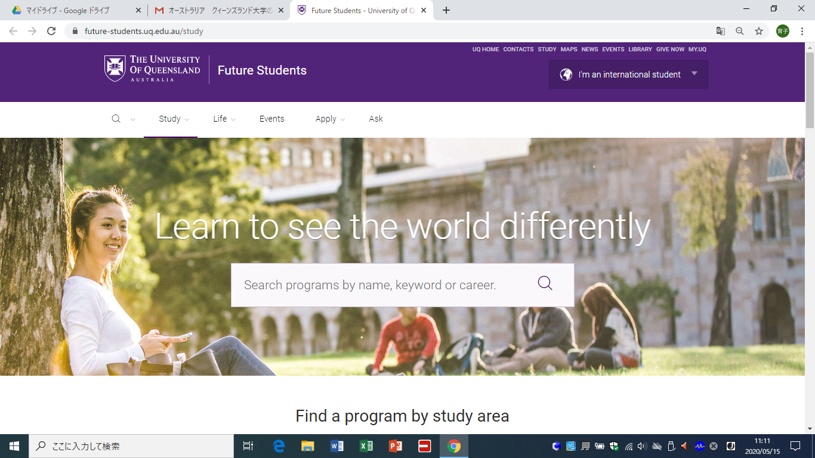815x458 pixels.
Task: Click the USB safely remove tray icon
Action: point(671,446)
